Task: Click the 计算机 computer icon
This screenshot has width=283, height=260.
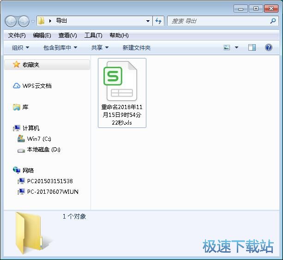Action: tap(17, 128)
